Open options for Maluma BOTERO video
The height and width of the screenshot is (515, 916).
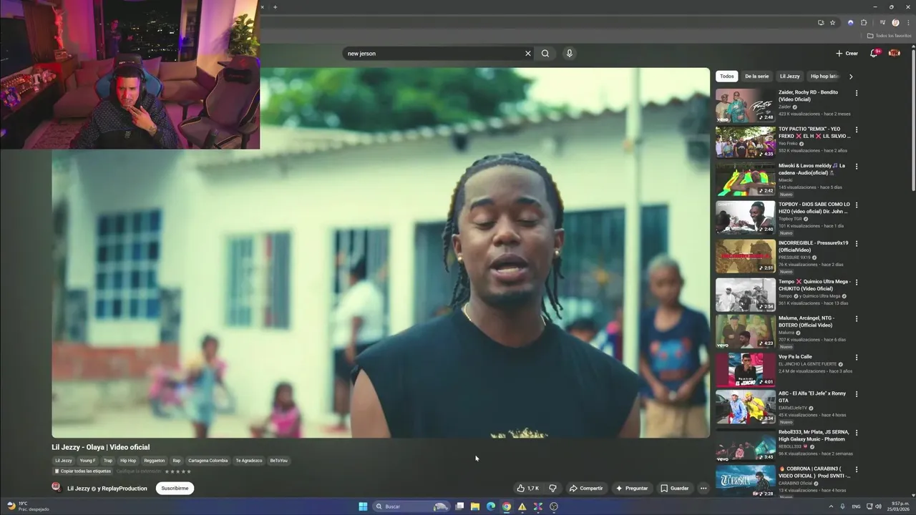[x=857, y=319]
